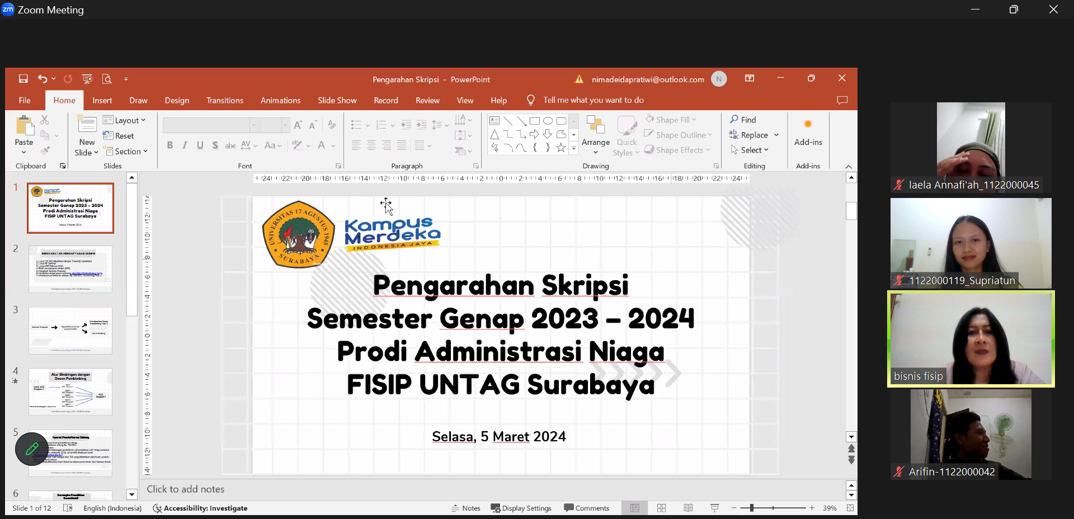Open the Select dropdown in Editing
1074x519 pixels.
tap(750, 149)
